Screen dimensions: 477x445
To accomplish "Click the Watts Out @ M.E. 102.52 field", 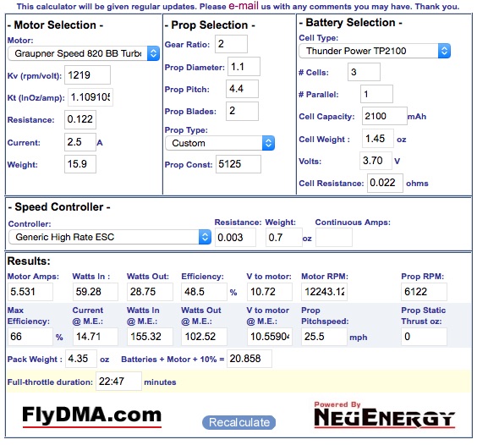I will (x=204, y=337).
